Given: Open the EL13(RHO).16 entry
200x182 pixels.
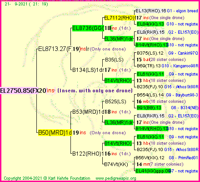Looking at the screenshot, I should tap(151, 11).
